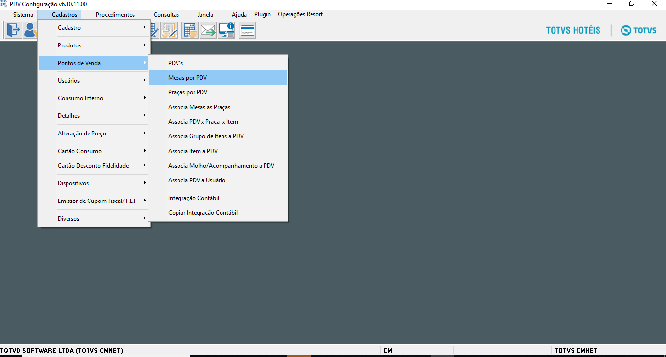Open Associa Mesas as Praças
This screenshot has width=666, height=357.
218,107
